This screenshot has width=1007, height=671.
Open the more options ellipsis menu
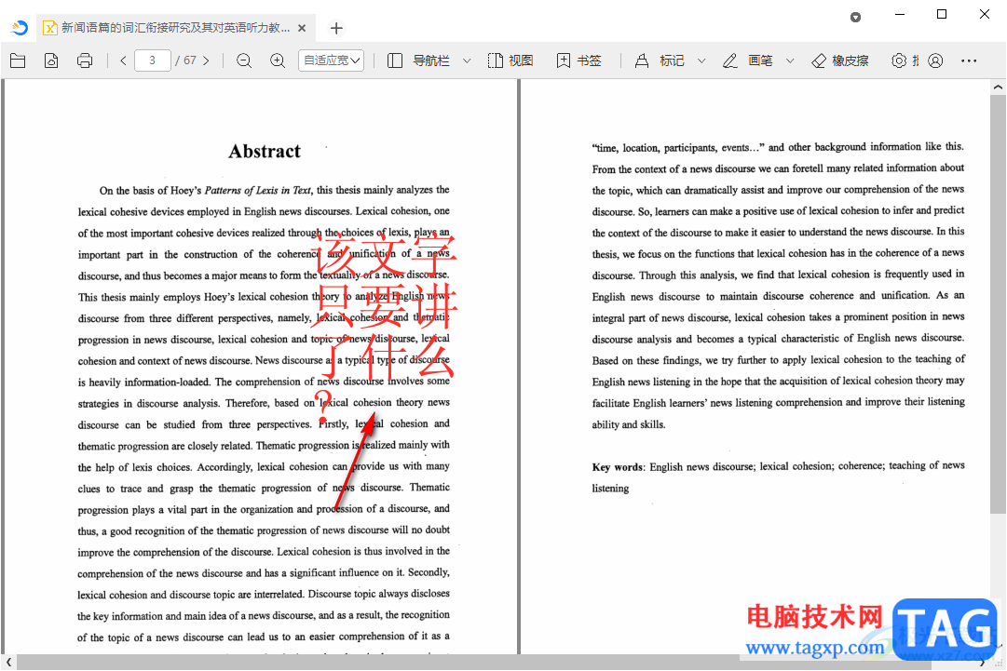point(969,60)
